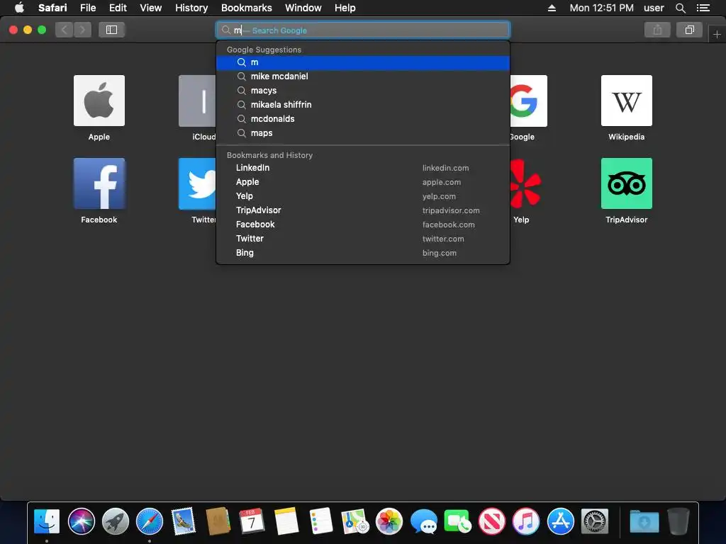Screen dimensions: 726x544
Task: Open Notes app in Dock
Action: tap(286, 521)
